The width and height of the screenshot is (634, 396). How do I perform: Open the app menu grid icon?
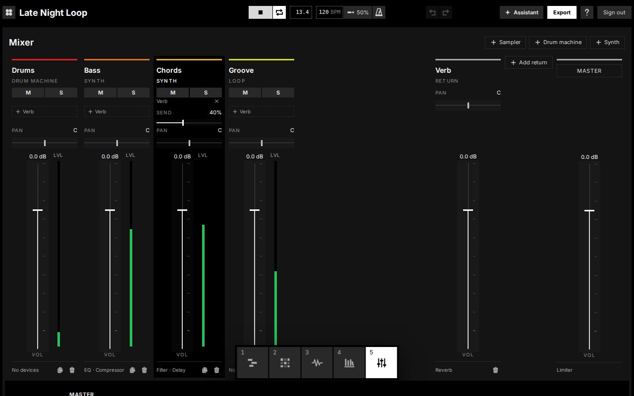pyautogui.click(x=9, y=12)
